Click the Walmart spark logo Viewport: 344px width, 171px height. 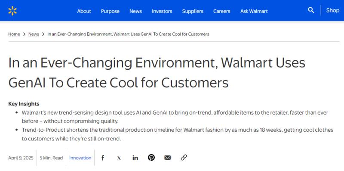(12, 11)
